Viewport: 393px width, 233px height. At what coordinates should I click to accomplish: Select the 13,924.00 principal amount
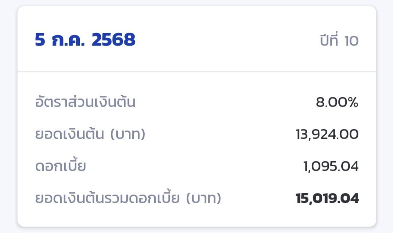[327, 134]
